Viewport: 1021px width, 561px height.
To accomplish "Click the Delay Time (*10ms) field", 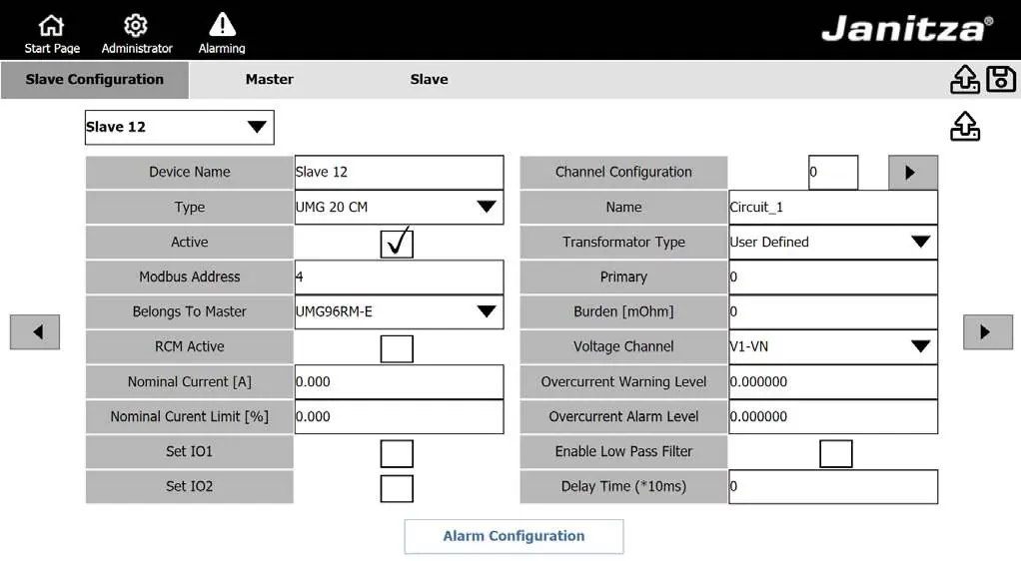I will (833, 487).
